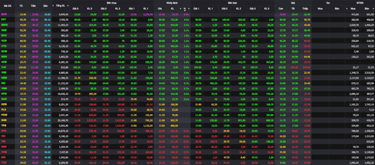This screenshot has height=165, width=375.
Task: Click the Thấp low price column header
Action: point(305,8)
